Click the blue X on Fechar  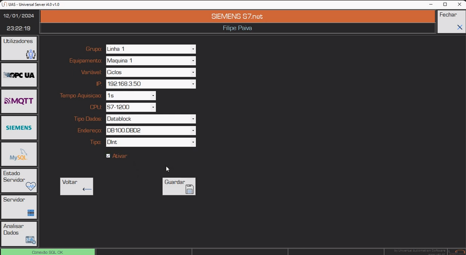(459, 28)
